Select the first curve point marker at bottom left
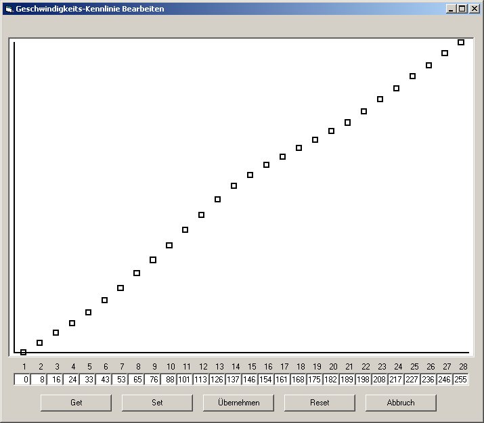Viewport: 484px width, 423px height. pyautogui.click(x=24, y=352)
